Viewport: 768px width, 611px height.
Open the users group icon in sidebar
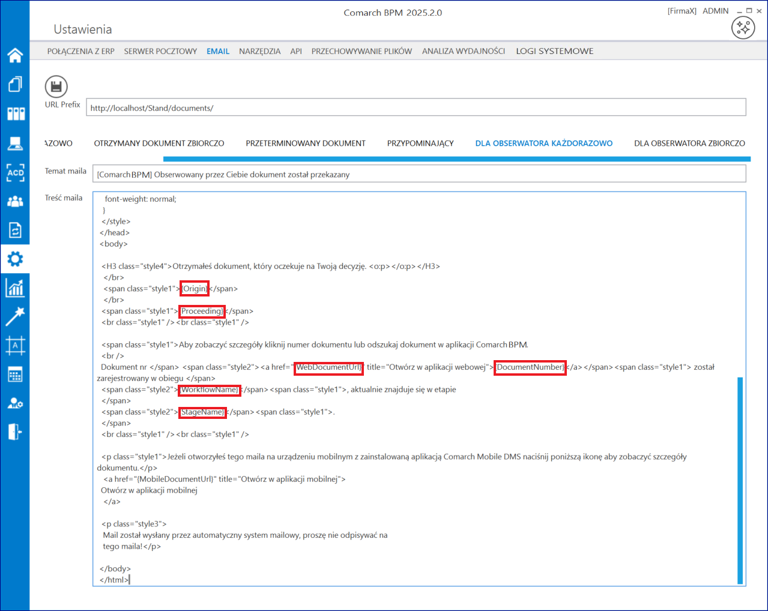(x=15, y=202)
